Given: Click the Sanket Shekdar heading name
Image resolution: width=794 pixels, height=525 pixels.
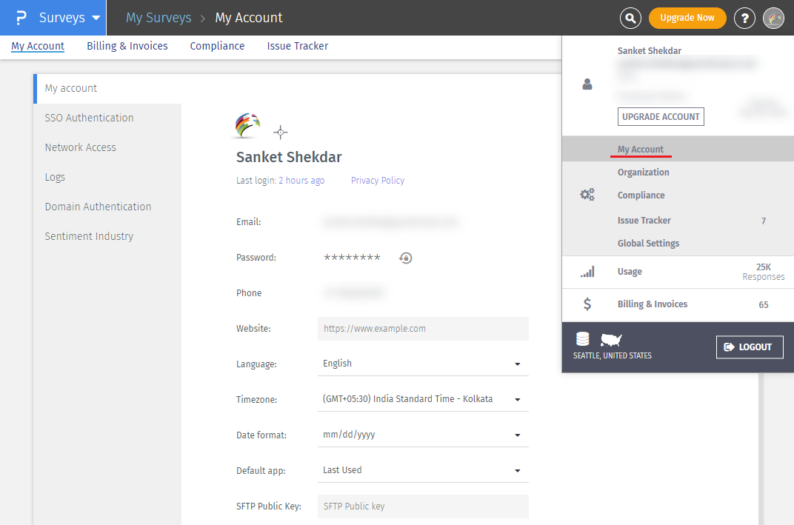Looking at the screenshot, I should click(x=289, y=158).
